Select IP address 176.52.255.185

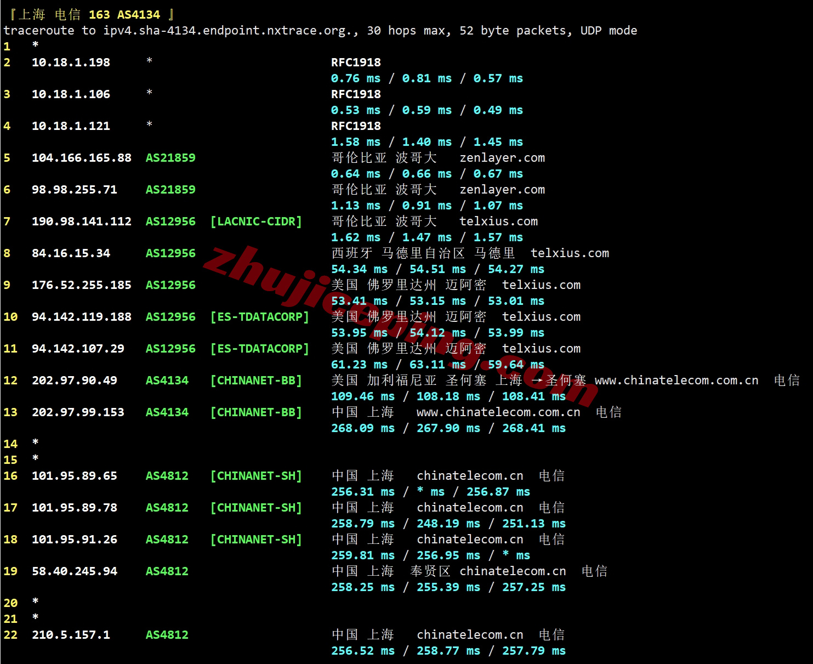81,285
